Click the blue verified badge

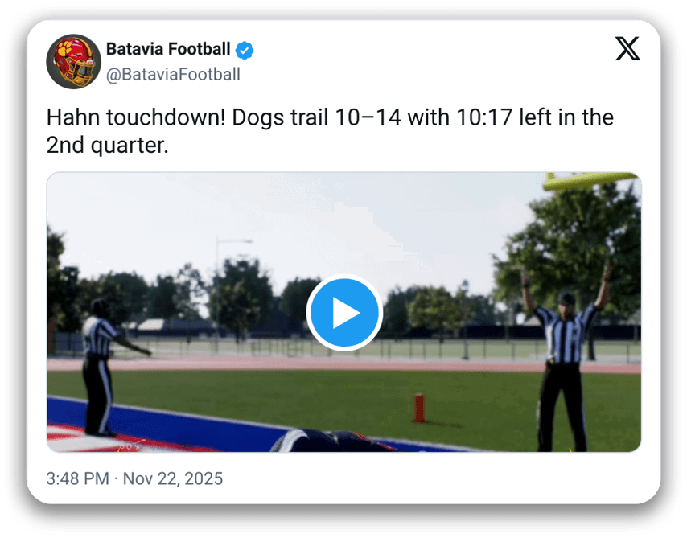(245, 50)
